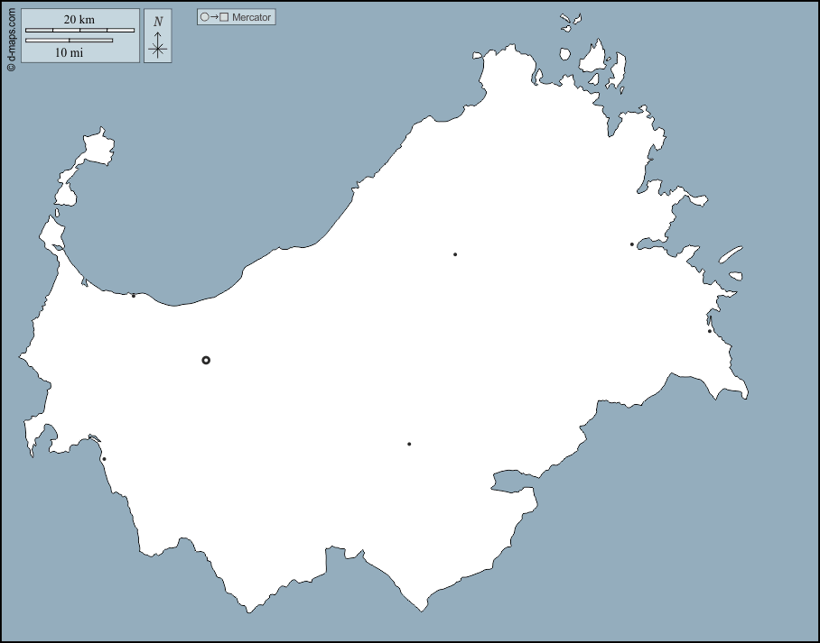Select the city dot in the north-central interior

(455, 254)
